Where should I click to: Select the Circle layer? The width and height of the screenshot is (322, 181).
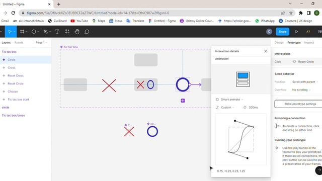(26, 59)
